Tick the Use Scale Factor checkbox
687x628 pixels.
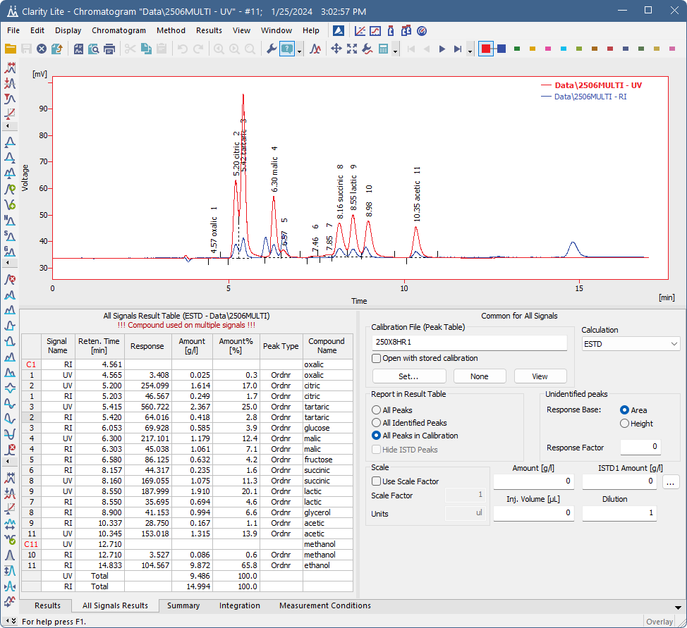(377, 481)
